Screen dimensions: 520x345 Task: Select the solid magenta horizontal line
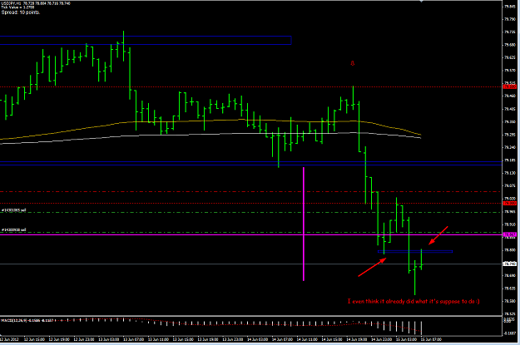250,234
